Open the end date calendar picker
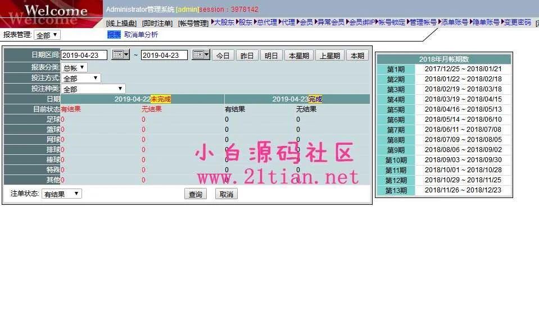The width and height of the screenshot is (539, 317). (201, 55)
